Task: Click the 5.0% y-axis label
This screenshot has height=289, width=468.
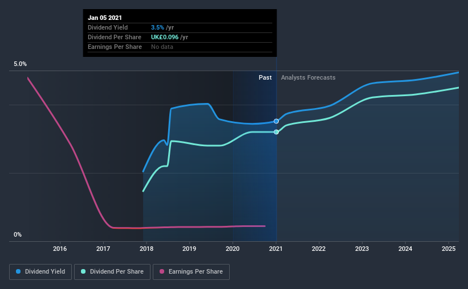Action: pyautogui.click(x=20, y=64)
